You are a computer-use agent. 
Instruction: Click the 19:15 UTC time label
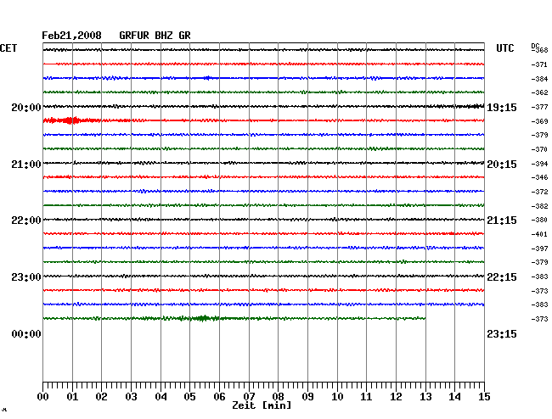click(x=502, y=107)
